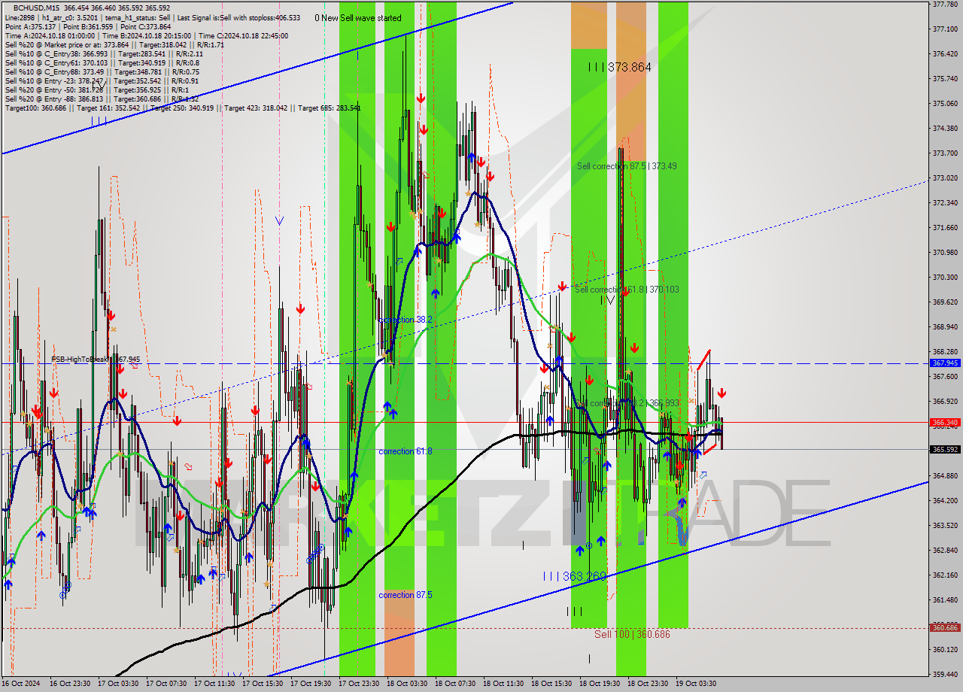This screenshot has height=692, width=963.
Task: Click the 359.440 price scale value
Action: 945,674
